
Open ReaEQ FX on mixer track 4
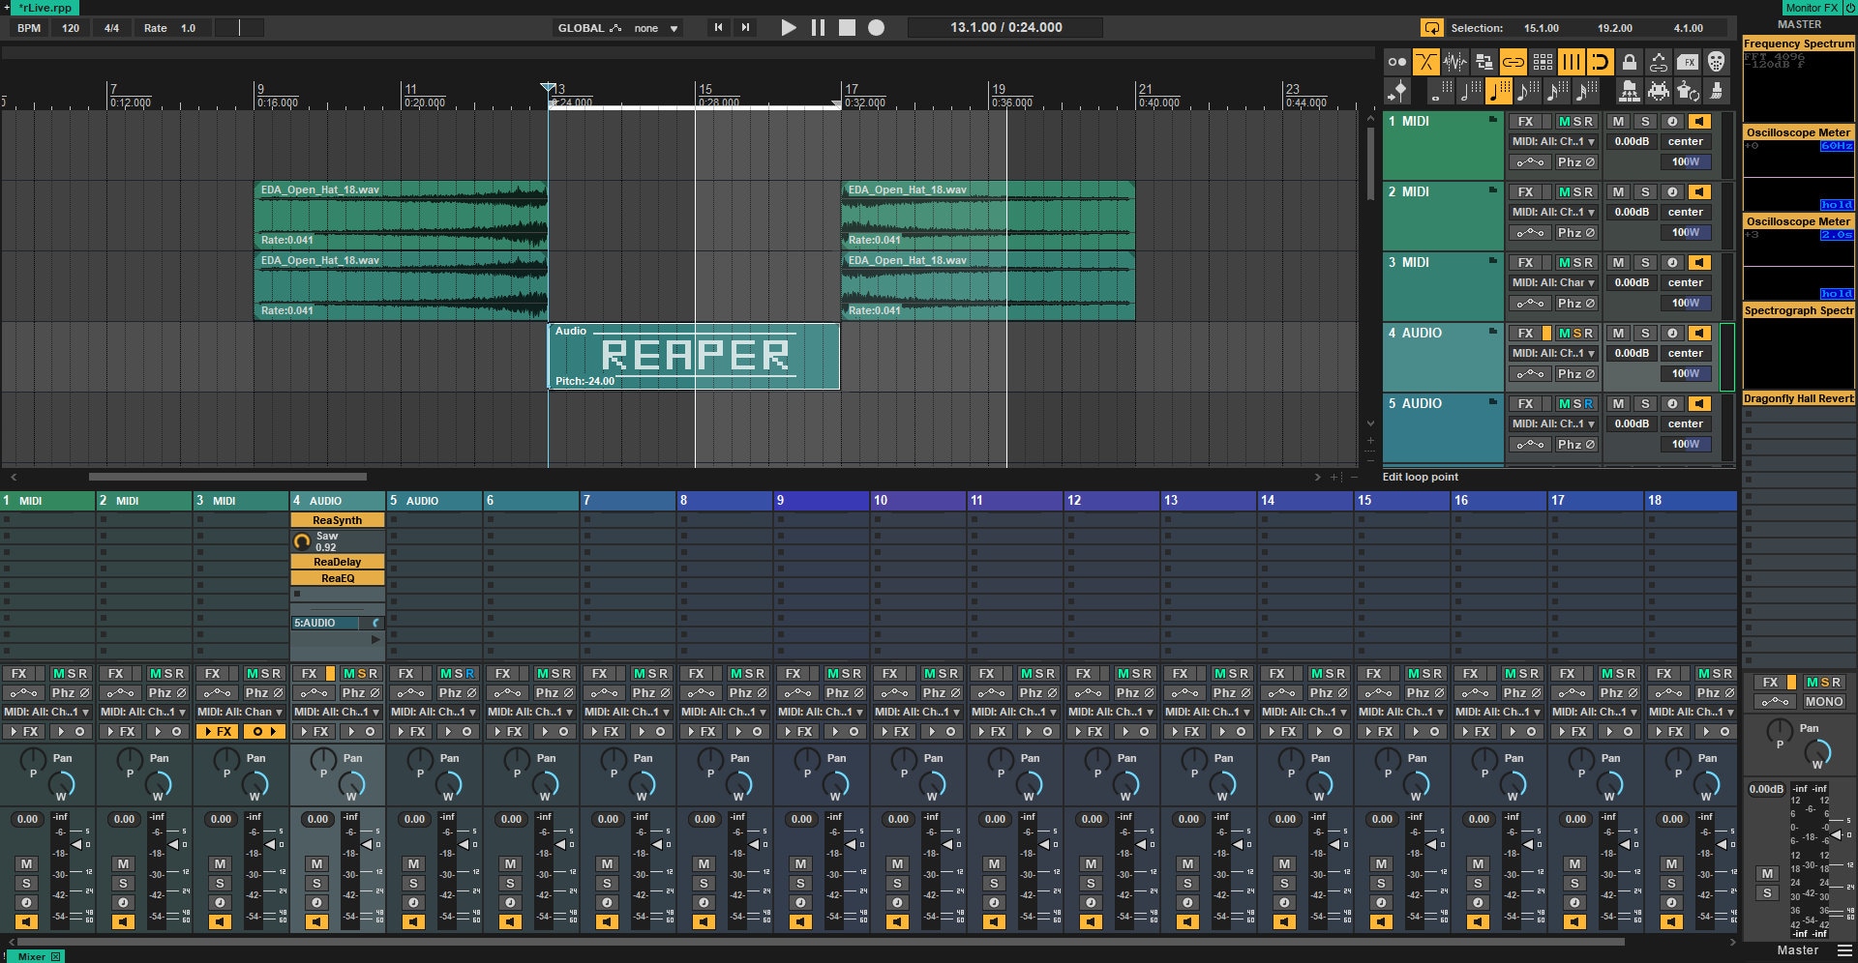click(x=337, y=578)
